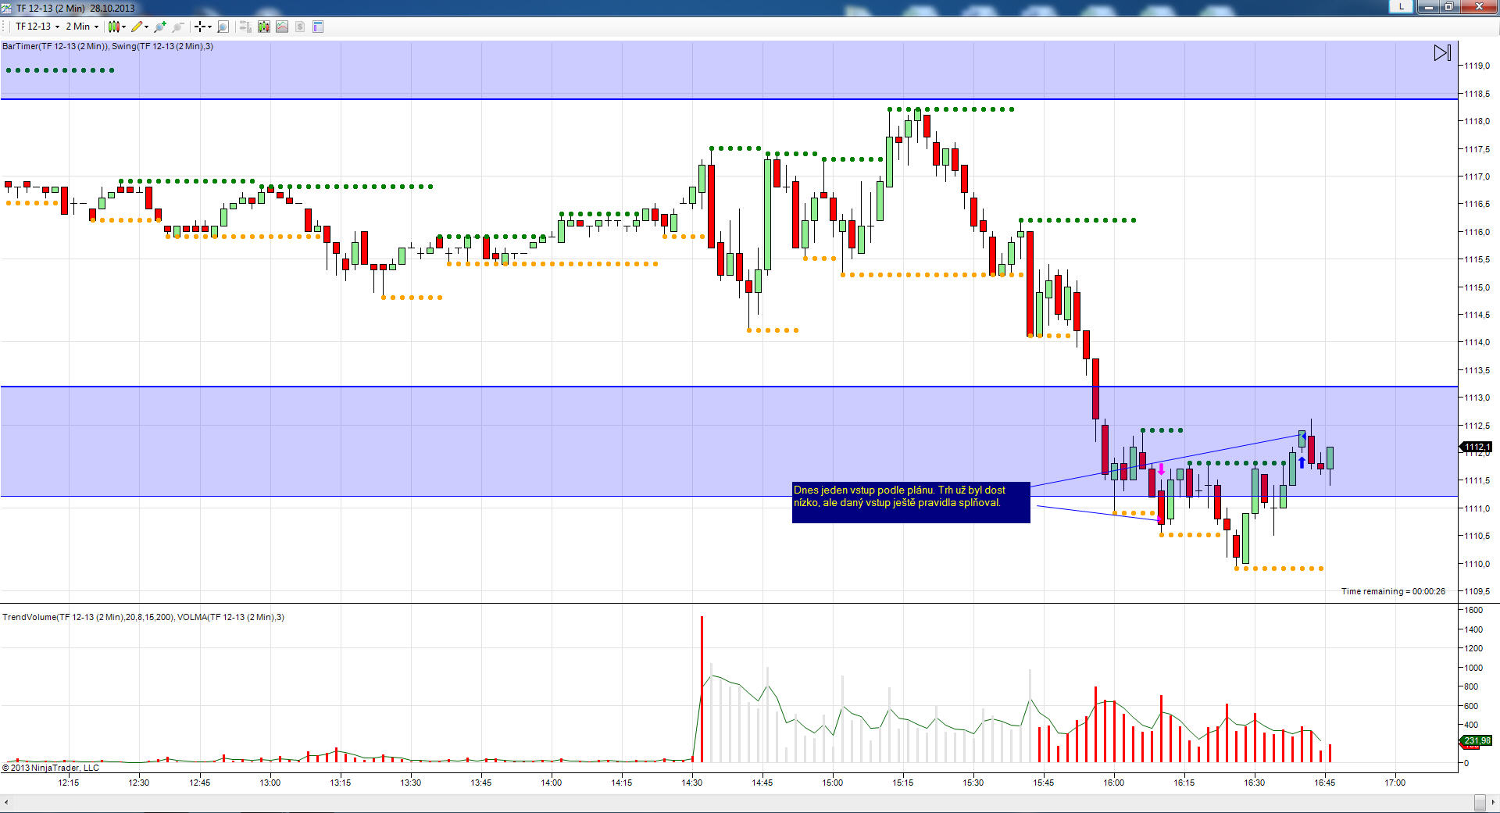Click the horizontal scrollbar left arrow
The width and height of the screenshot is (1500, 813).
6,802
